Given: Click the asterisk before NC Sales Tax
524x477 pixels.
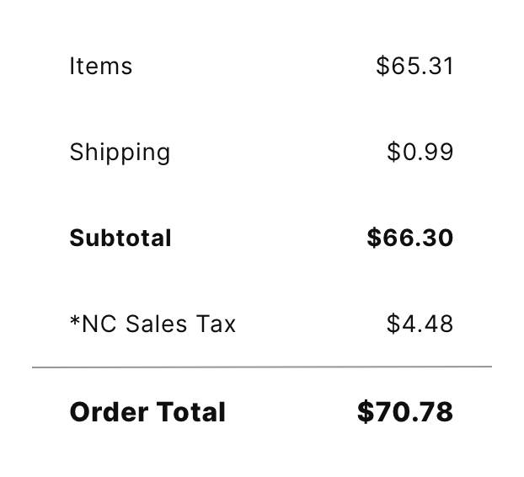Looking at the screenshot, I should tap(75, 320).
